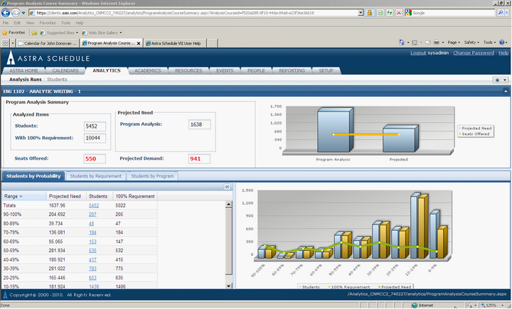This screenshot has width=512, height=309.
Task: Open the ACADEMICS tab
Action: (x=148, y=70)
